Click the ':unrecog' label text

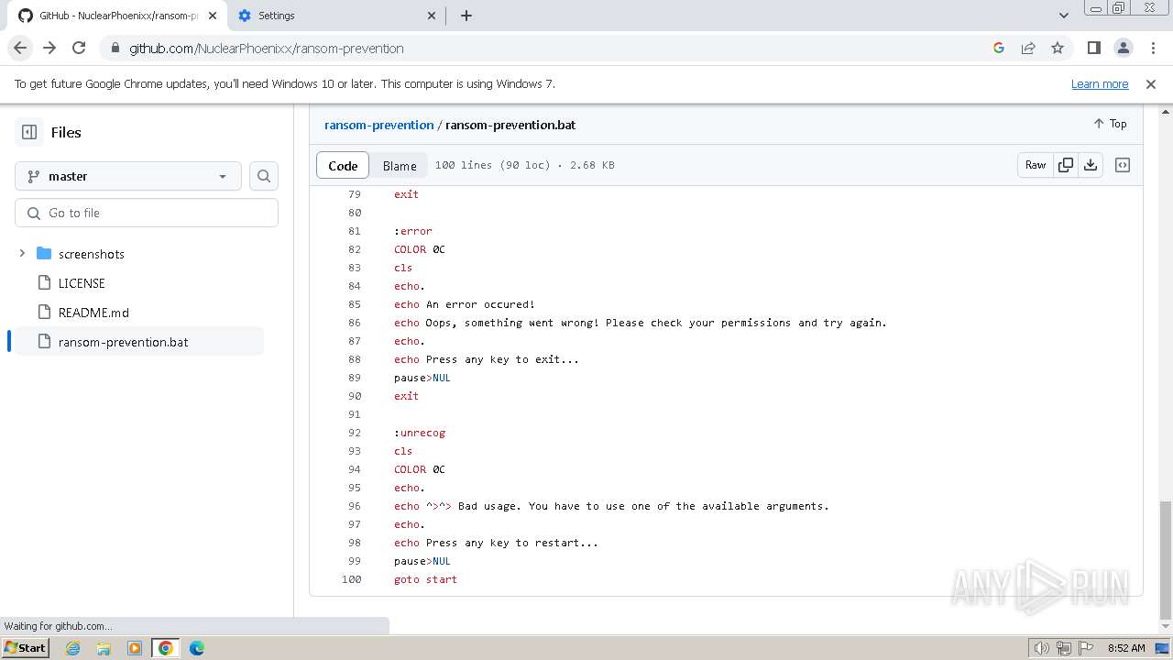(420, 433)
